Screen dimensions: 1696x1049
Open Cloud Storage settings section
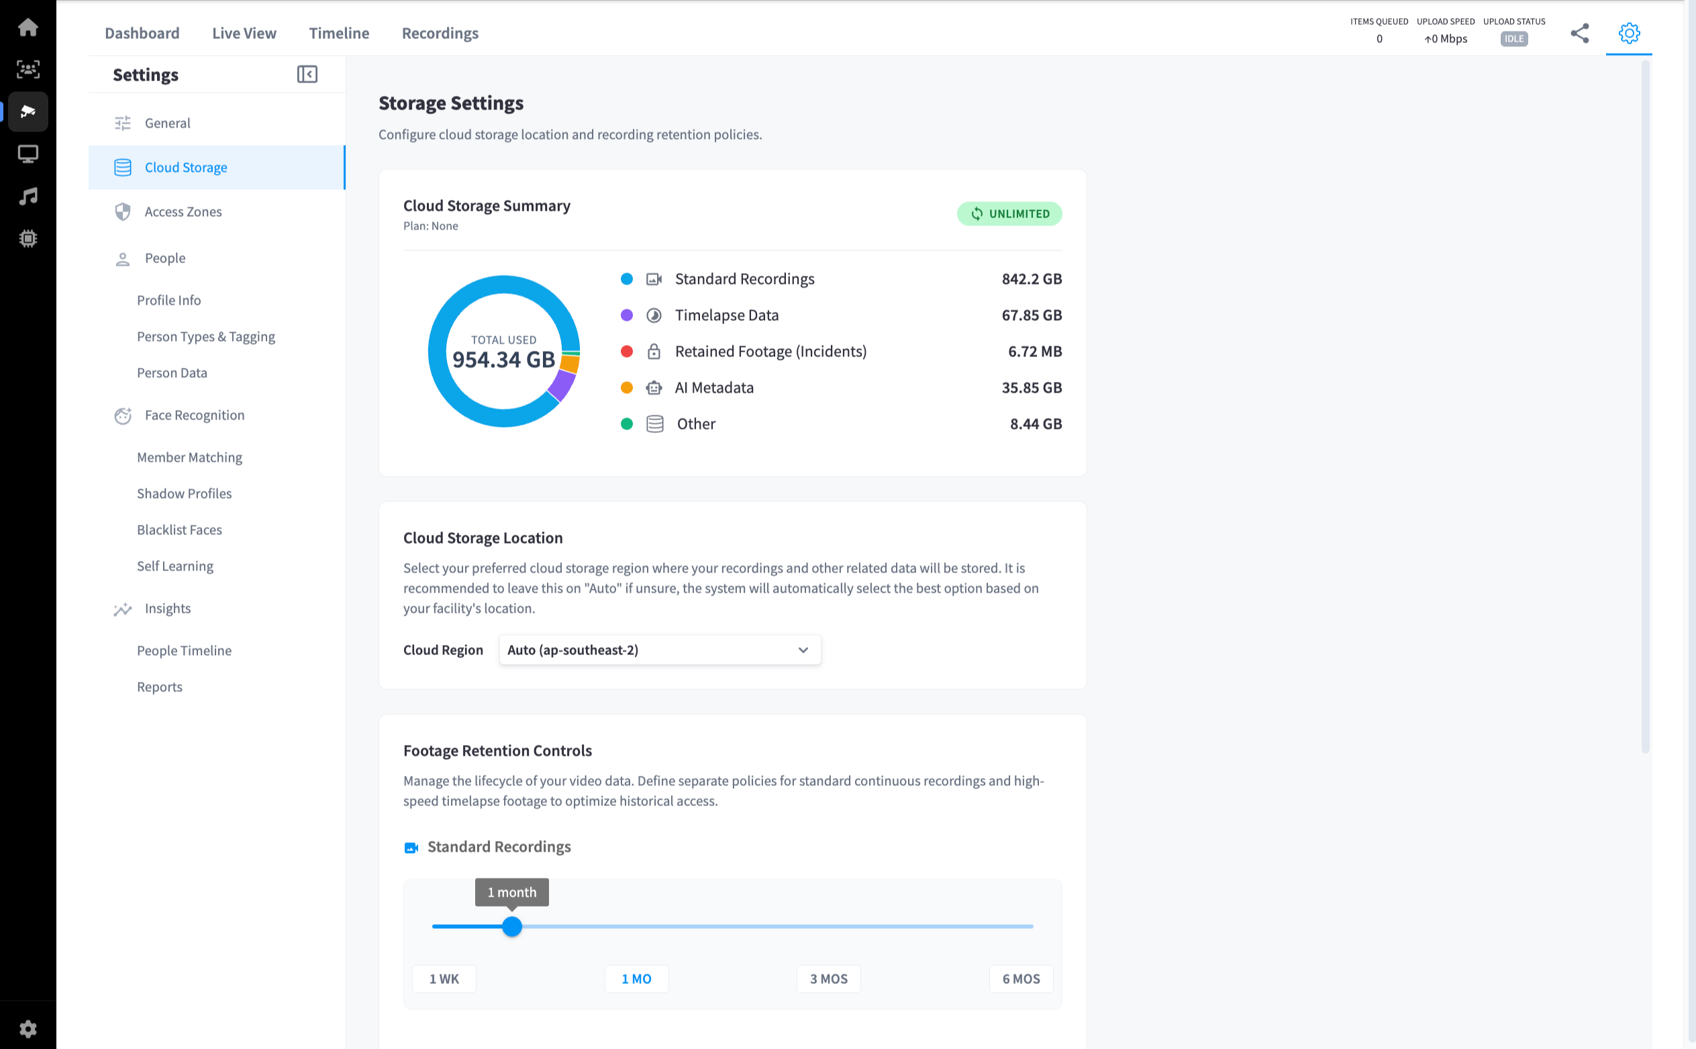(x=217, y=167)
